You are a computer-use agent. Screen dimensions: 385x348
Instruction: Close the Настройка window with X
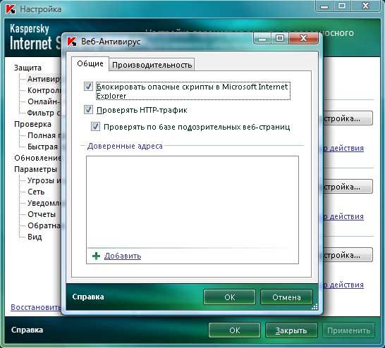click(x=365, y=6)
